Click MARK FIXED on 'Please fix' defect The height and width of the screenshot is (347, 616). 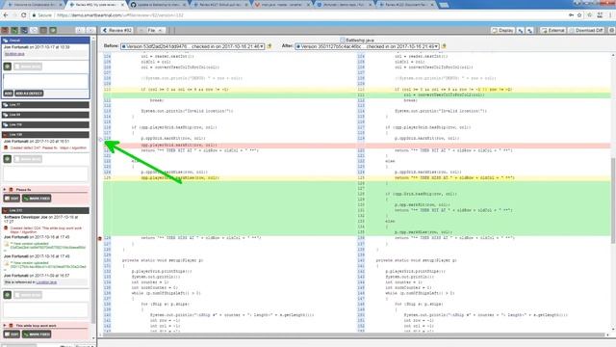click(x=37, y=199)
